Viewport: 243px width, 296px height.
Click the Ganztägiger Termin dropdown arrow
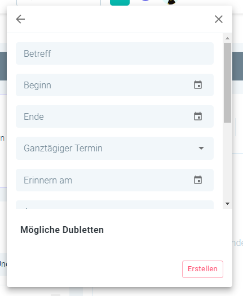(201, 148)
